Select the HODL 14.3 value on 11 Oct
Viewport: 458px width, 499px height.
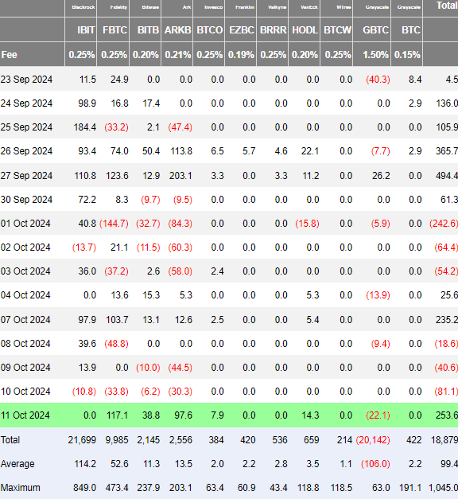tap(310, 415)
